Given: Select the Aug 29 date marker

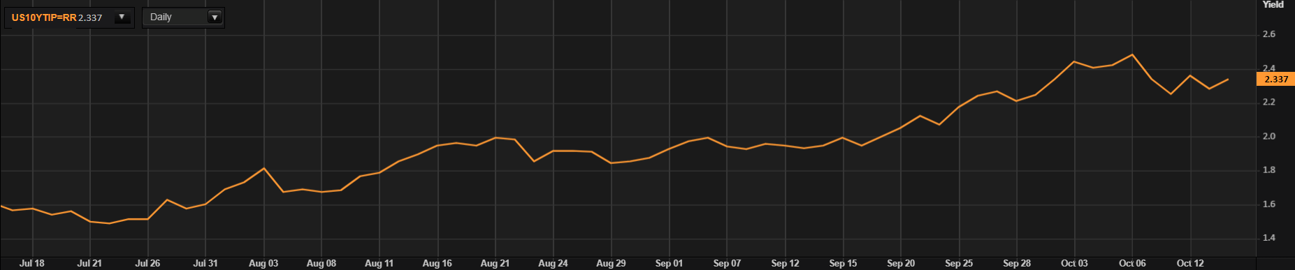Looking at the screenshot, I should click(x=611, y=263).
